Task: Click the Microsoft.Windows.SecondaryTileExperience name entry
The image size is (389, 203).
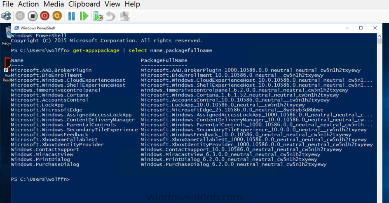Action: point(74,130)
